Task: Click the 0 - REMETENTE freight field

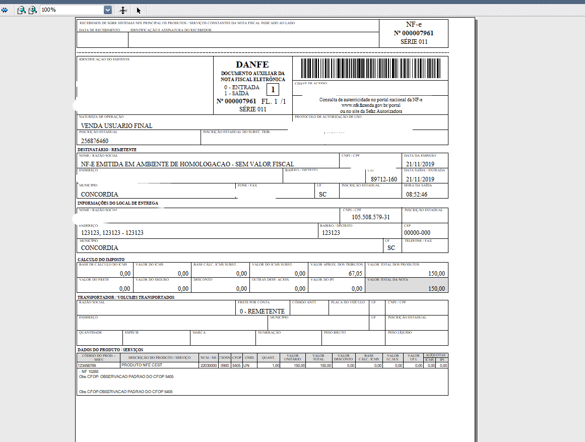Action: tap(263, 308)
